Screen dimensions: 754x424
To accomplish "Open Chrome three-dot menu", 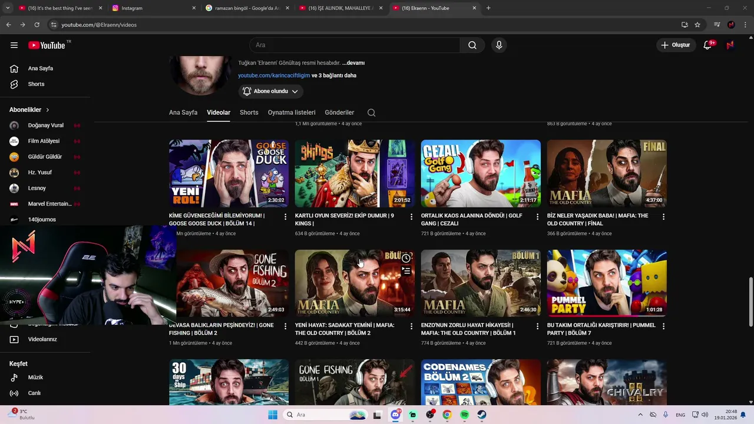I will [x=744, y=25].
